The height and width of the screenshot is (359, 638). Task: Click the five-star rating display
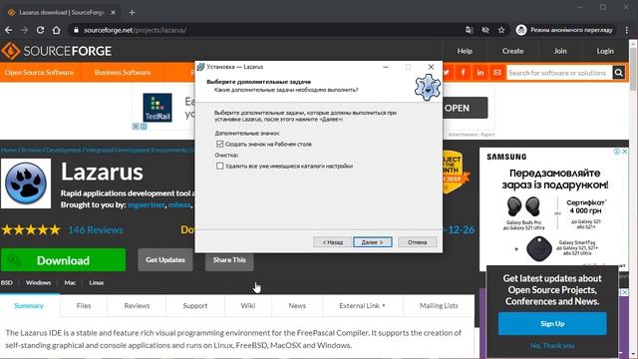[31, 230]
